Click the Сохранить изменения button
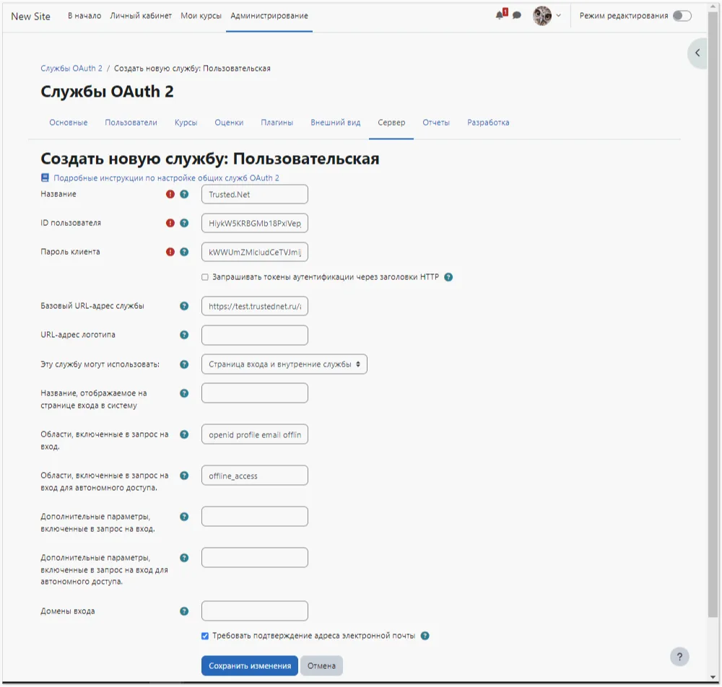This screenshot has height=687, width=722. 250,665
